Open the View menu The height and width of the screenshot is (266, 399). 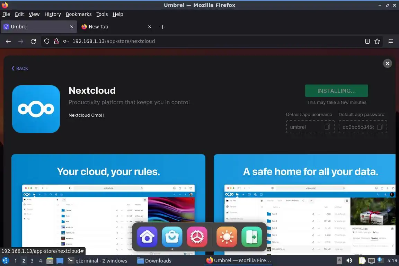[34, 14]
